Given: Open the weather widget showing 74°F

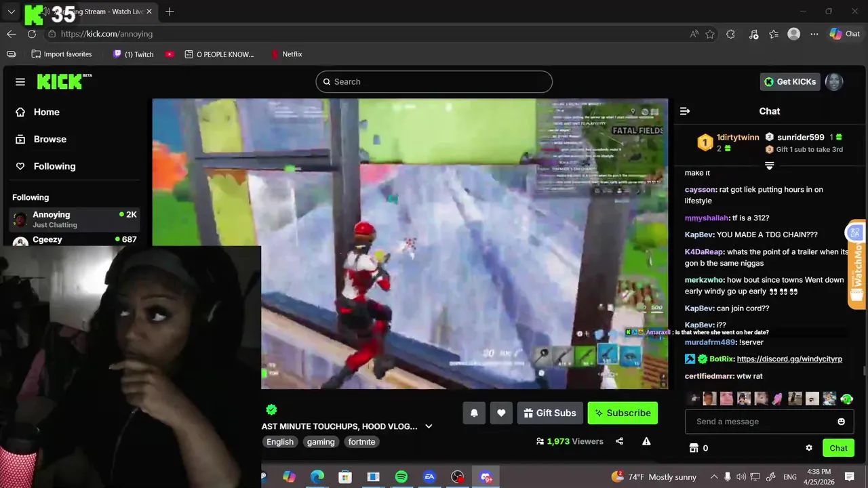Looking at the screenshot, I should point(654,477).
